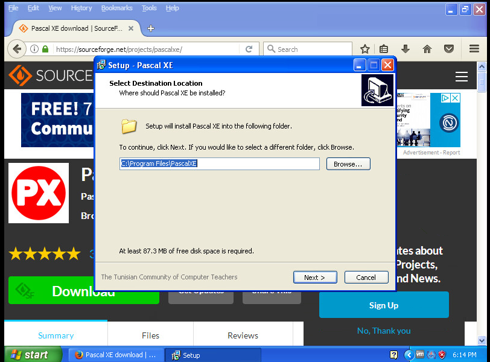Click the 6:14 PM clock
This screenshot has width=490, height=362.
(x=465, y=355)
